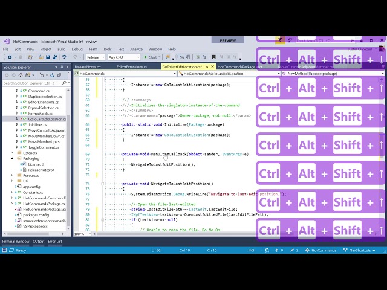
Task: Expand the Listeners folder
Action: 11,153
